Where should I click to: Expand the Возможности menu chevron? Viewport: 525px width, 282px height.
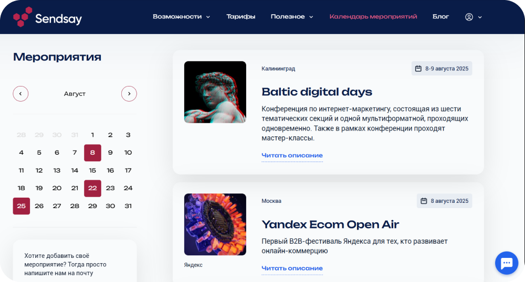tap(208, 17)
